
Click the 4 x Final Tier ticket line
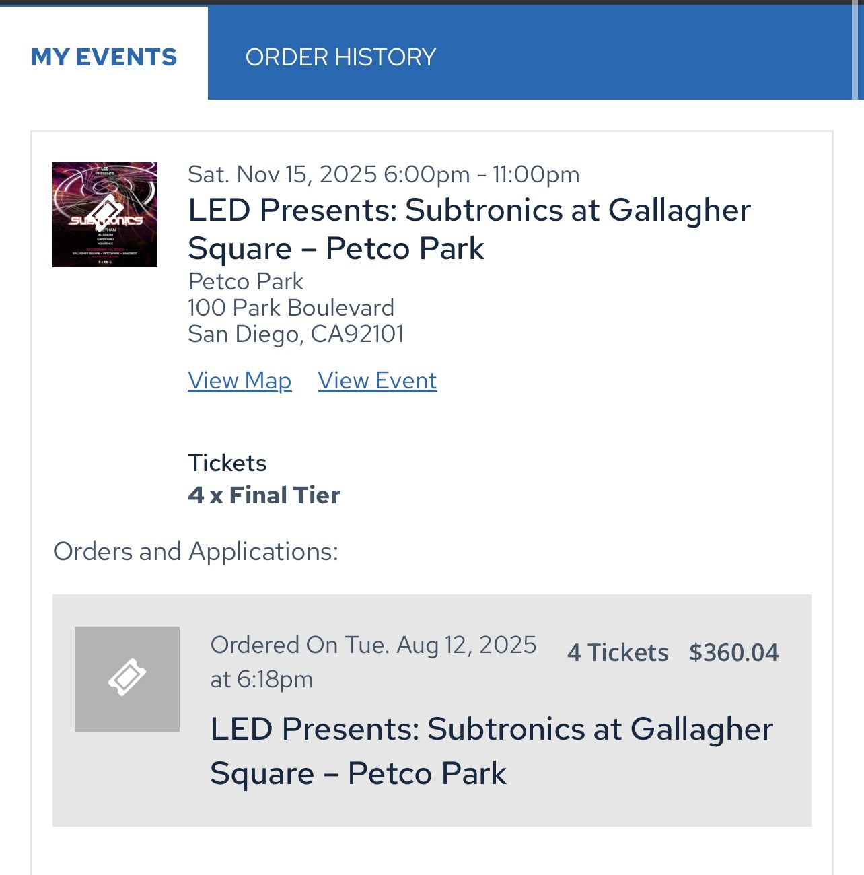pos(264,495)
